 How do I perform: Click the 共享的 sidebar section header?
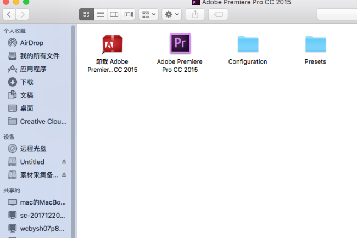[x=12, y=190]
